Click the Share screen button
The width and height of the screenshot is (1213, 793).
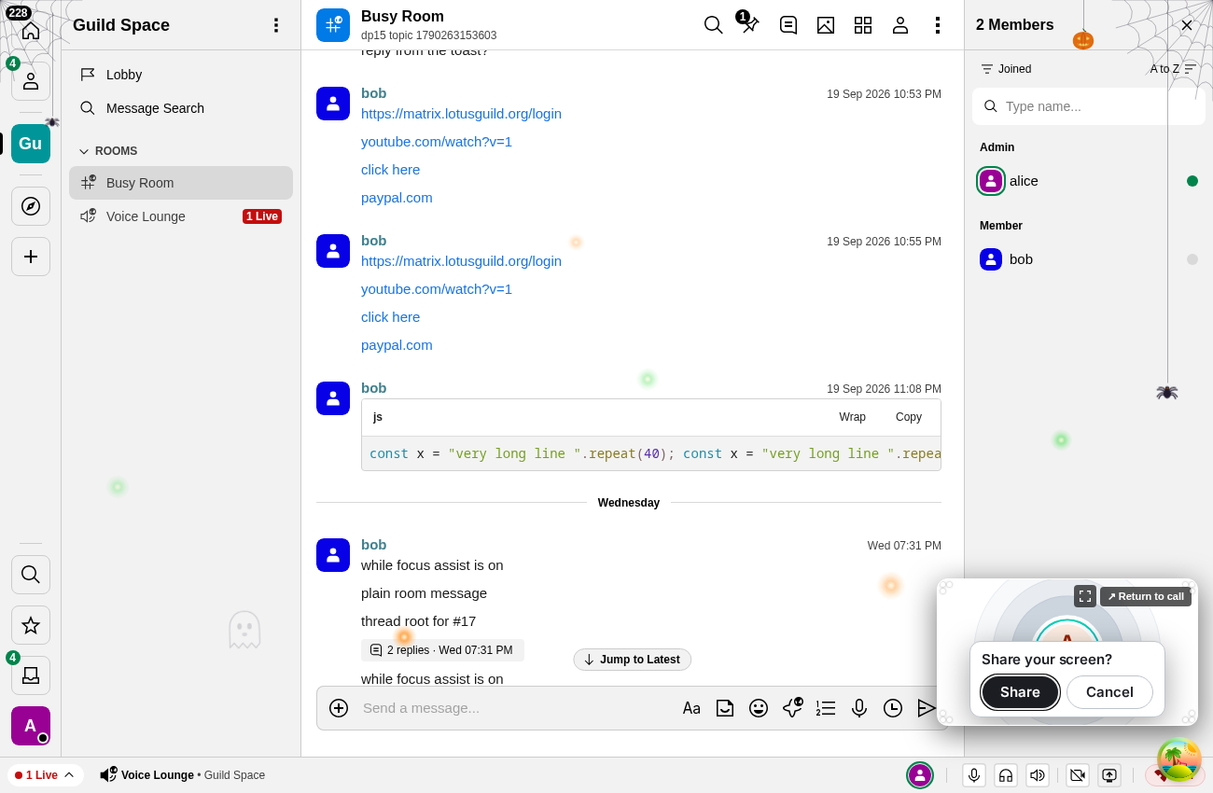click(1020, 692)
